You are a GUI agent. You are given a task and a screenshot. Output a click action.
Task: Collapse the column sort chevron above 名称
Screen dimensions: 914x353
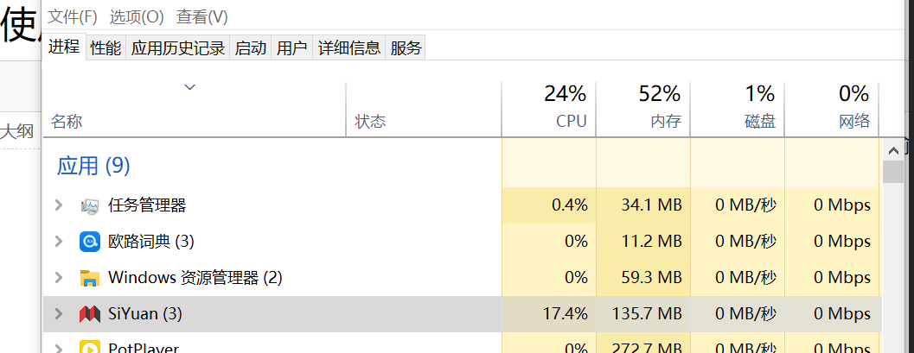click(x=190, y=87)
